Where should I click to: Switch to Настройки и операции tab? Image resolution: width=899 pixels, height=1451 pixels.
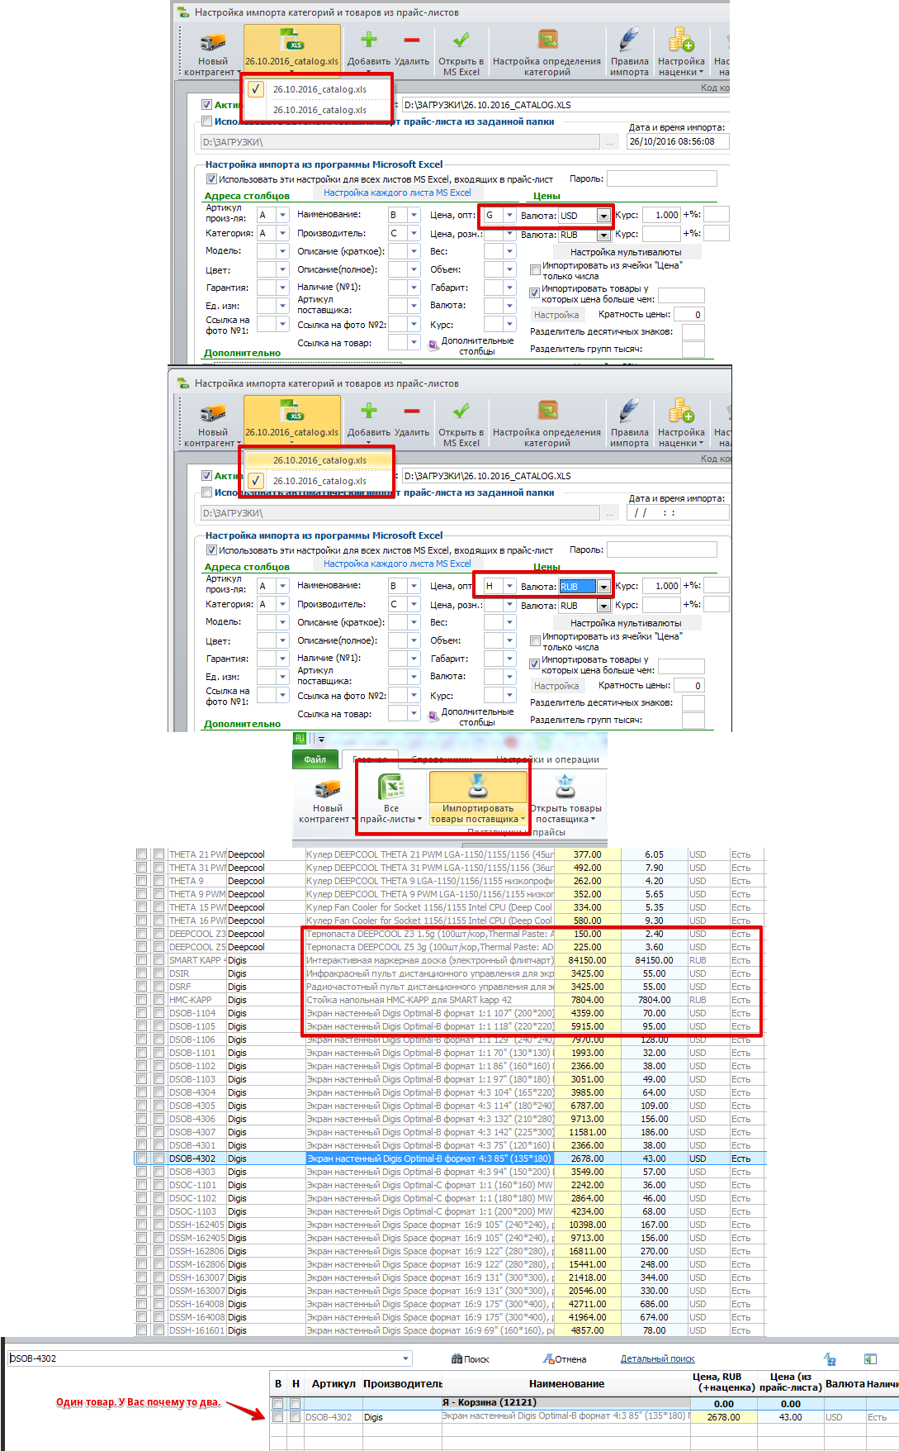548,759
